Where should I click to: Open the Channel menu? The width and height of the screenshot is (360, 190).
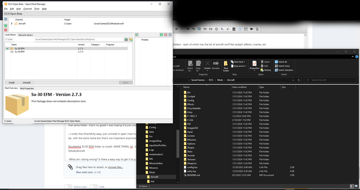(28, 9)
